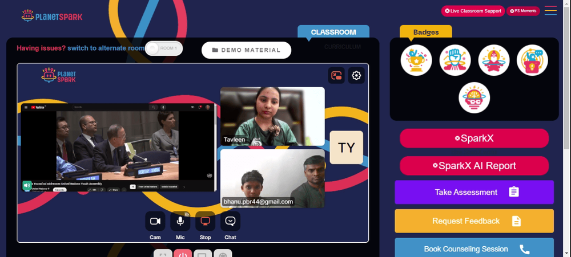Switch to the CLASSROOM tab
Screen dimensions: 571x257
click(x=333, y=32)
